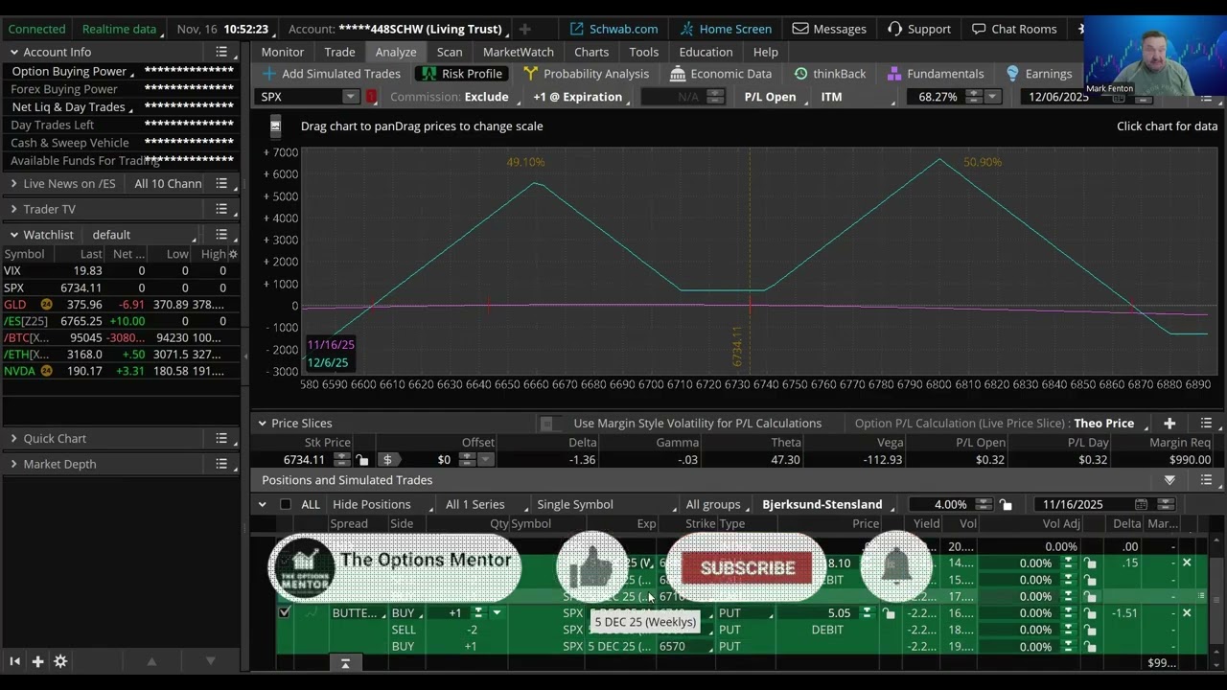Uncheck the BUTTERFLY put trade checkbox
Screen dimensions: 1227x690
click(284, 612)
